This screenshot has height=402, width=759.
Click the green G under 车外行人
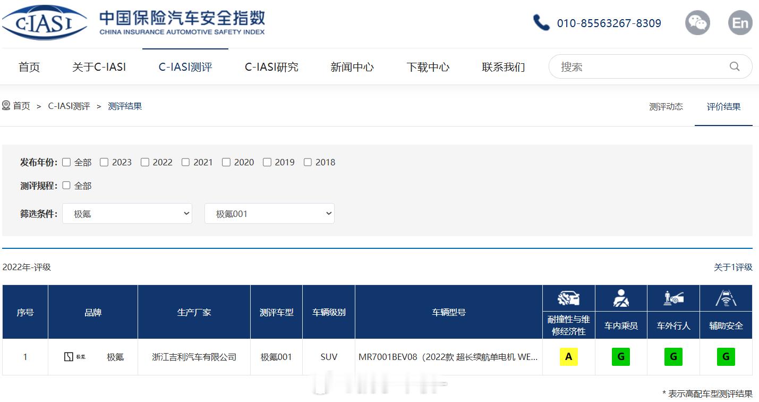(x=673, y=357)
